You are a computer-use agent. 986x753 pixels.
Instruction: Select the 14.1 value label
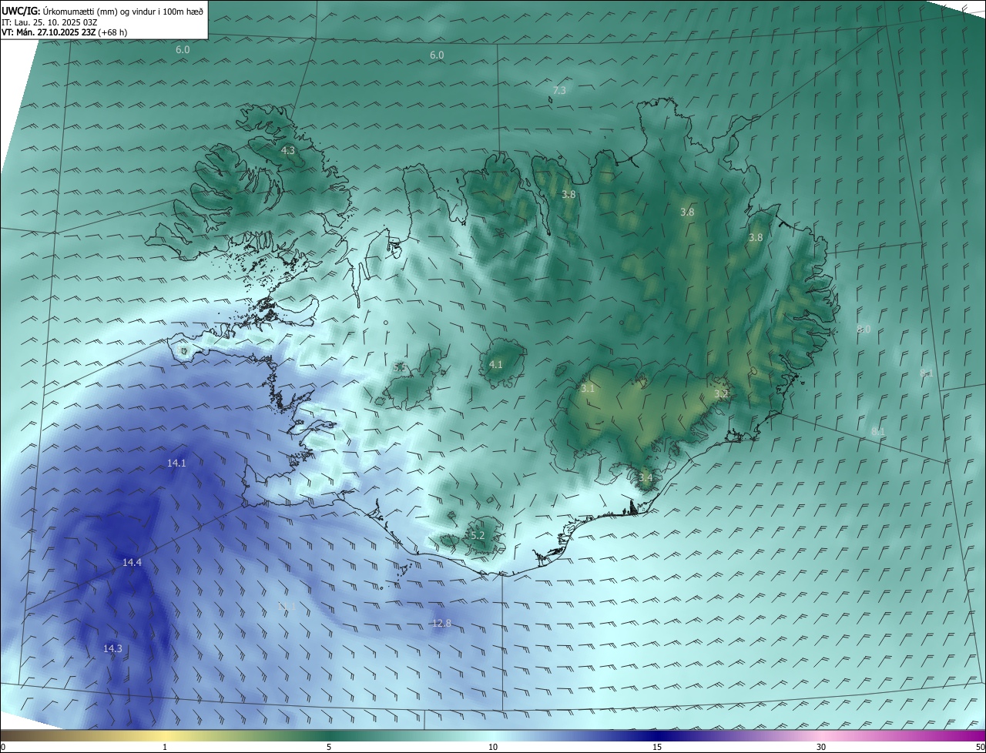[176, 463]
